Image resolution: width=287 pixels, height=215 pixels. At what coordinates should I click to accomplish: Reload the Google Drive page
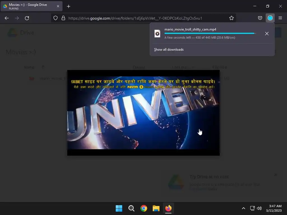click(x=27, y=18)
